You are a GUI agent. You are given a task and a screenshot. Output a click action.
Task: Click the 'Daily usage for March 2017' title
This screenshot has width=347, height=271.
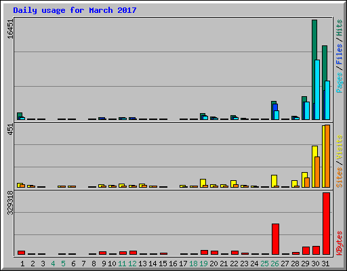tap(75, 10)
